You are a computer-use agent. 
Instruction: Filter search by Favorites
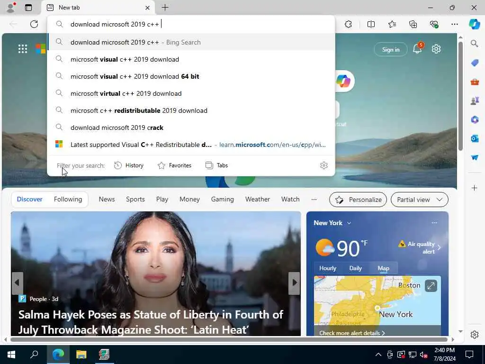(x=174, y=165)
